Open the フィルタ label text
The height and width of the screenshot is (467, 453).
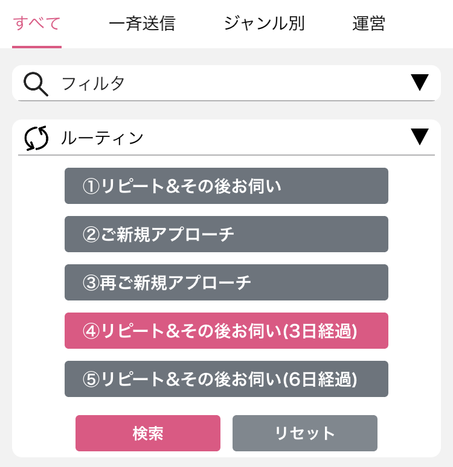[93, 83]
